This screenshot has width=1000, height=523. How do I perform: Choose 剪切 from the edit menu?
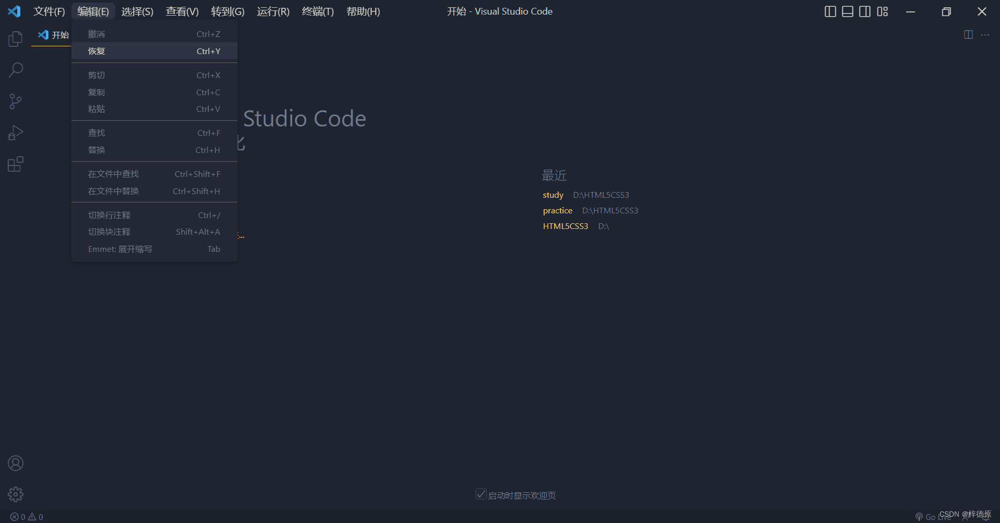tap(154, 75)
